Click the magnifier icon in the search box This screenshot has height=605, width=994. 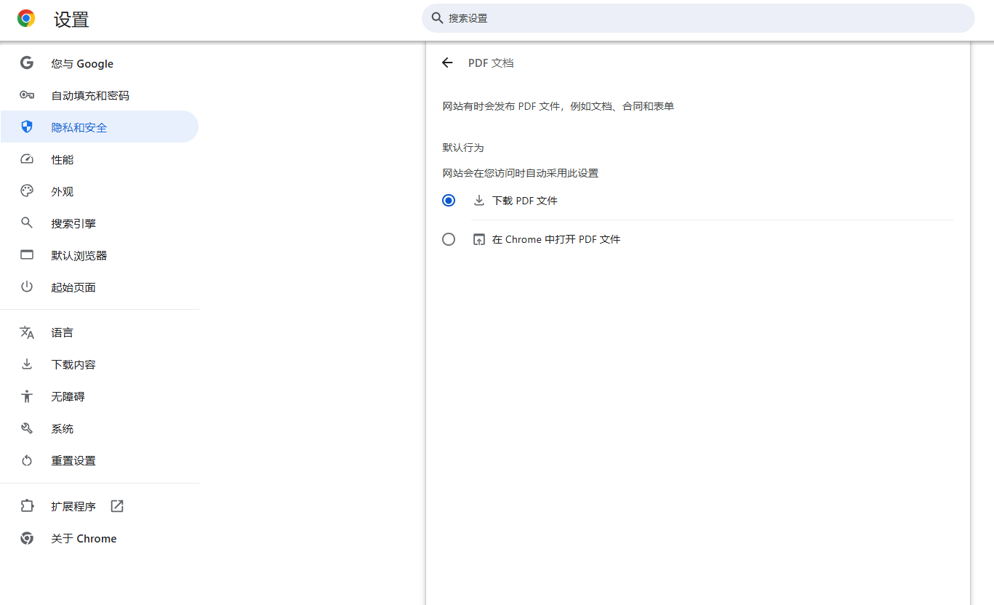[x=437, y=18]
